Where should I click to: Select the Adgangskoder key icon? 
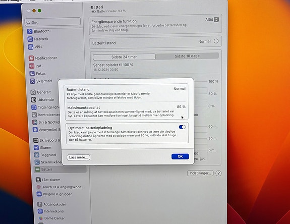click(39, 204)
